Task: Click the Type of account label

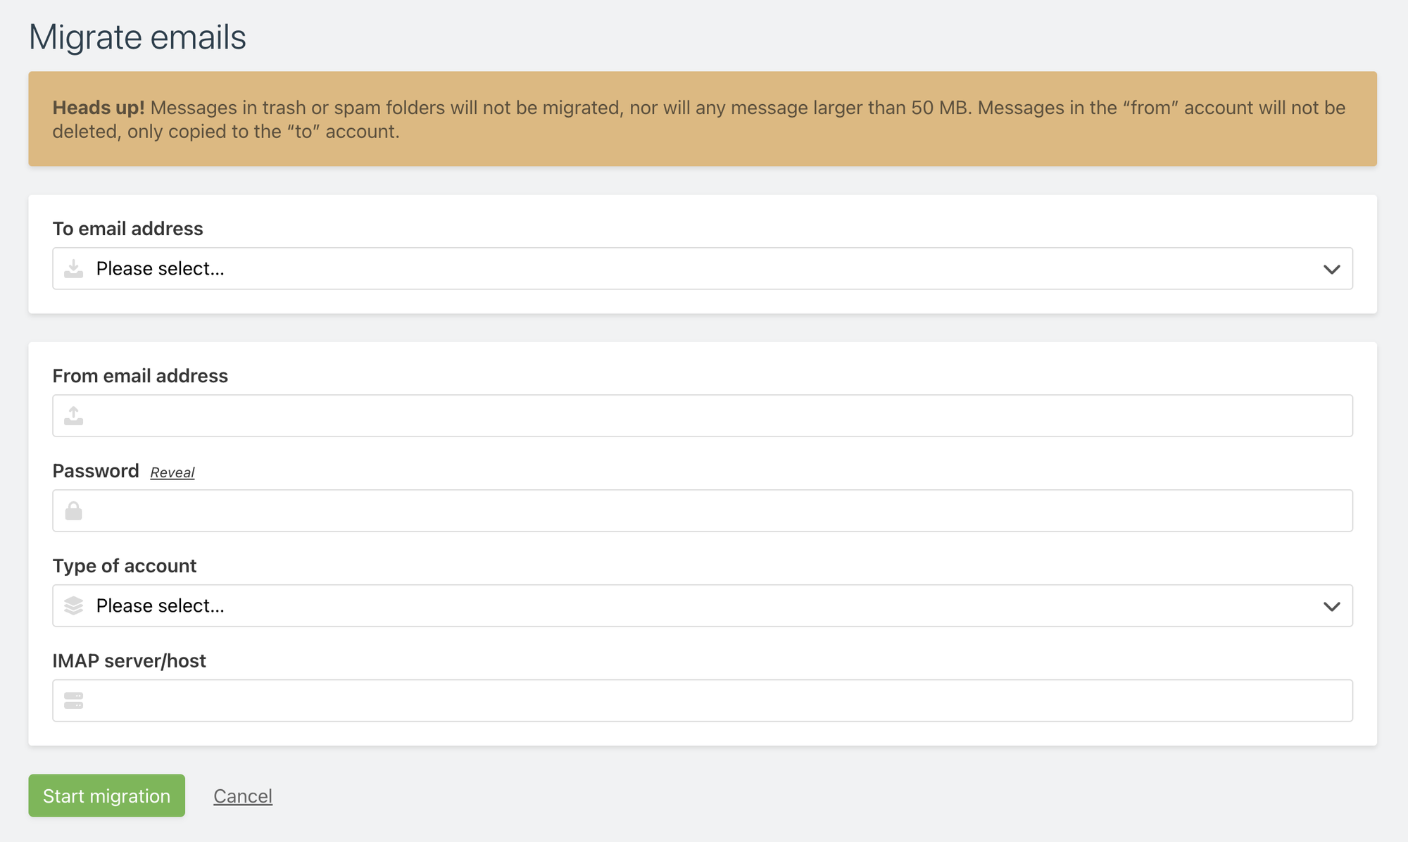Action: click(x=125, y=566)
